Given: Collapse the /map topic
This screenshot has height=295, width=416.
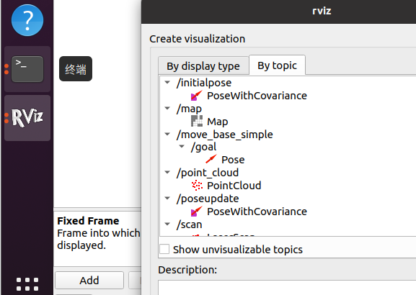Looking at the screenshot, I should pyautogui.click(x=167, y=108).
